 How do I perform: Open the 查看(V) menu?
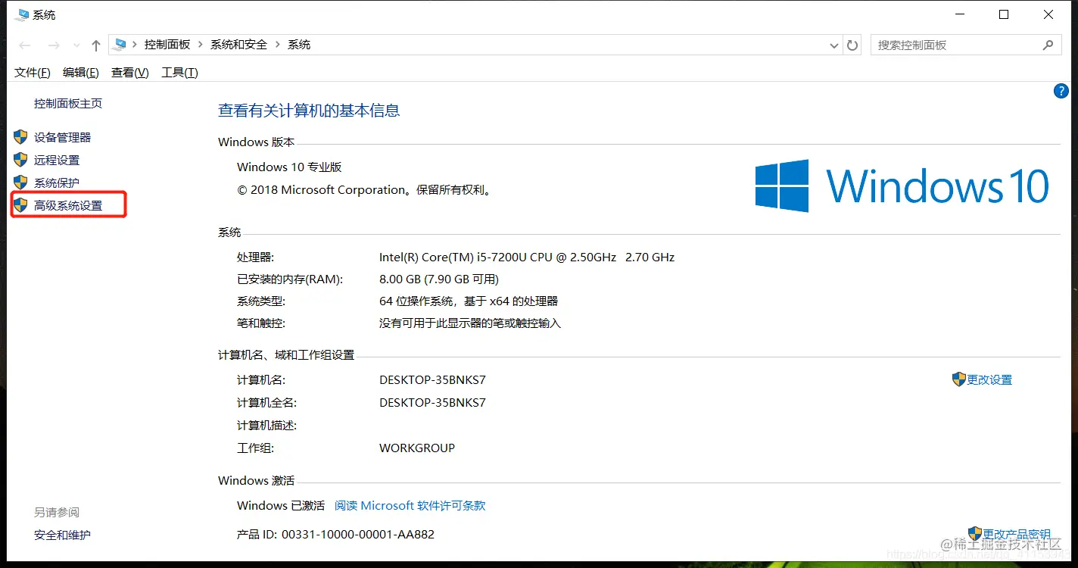point(130,72)
